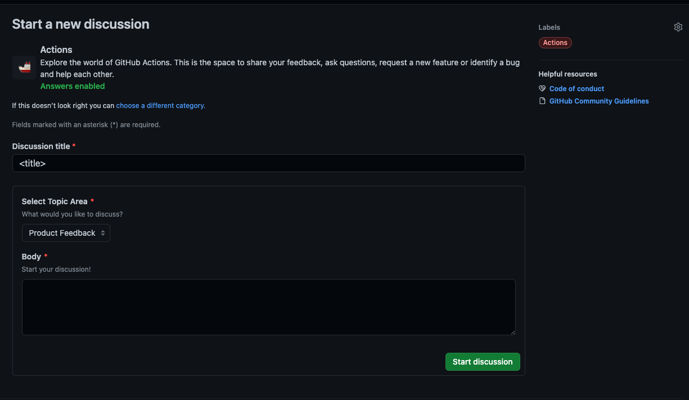The height and width of the screenshot is (400, 689).
Task: Click the required fields asterisk note
Action: tap(86, 125)
